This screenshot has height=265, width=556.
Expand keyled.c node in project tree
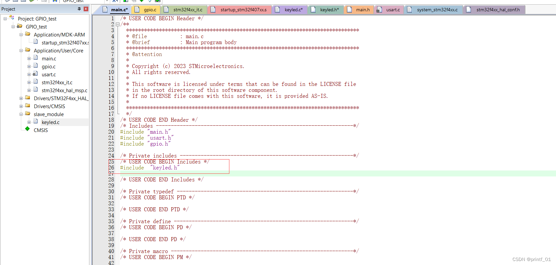[x=29, y=122]
